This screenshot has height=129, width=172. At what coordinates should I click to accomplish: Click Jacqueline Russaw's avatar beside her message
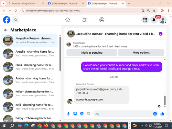(x=70, y=101)
